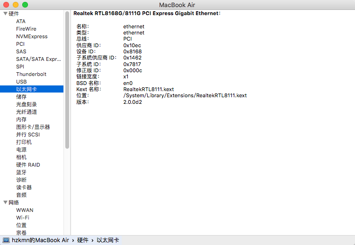Select the highlighted 以太网卡 item

(32, 89)
